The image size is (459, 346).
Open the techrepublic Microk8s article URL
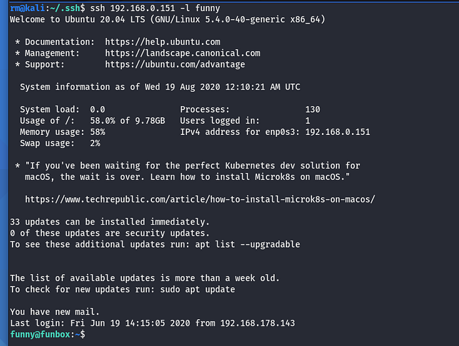(199, 199)
